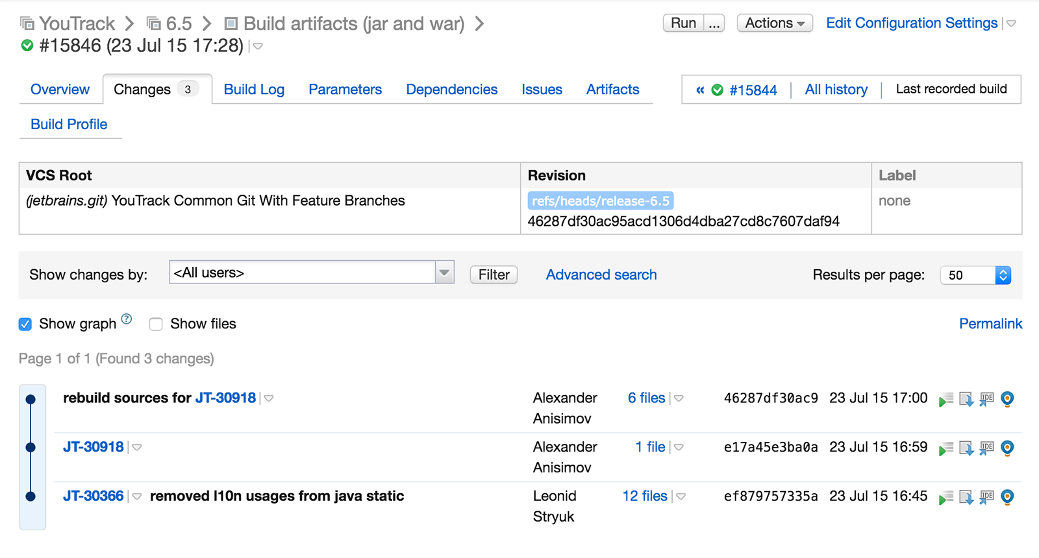The width and height of the screenshot is (1039, 558).
Task: Click pin marker icon for commit 46287df30ac9
Action: (1007, 399)
